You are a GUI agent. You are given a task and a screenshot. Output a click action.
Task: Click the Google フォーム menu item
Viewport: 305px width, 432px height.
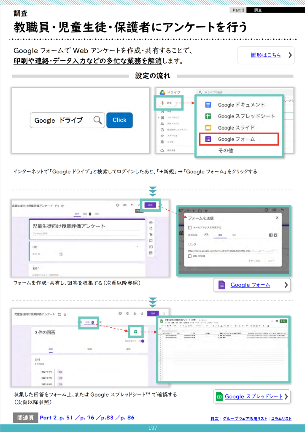(236, 139)
